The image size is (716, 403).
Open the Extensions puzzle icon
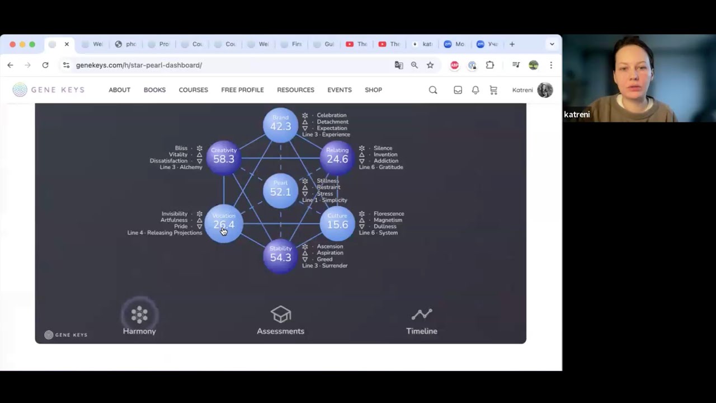(x=490, y=65)
